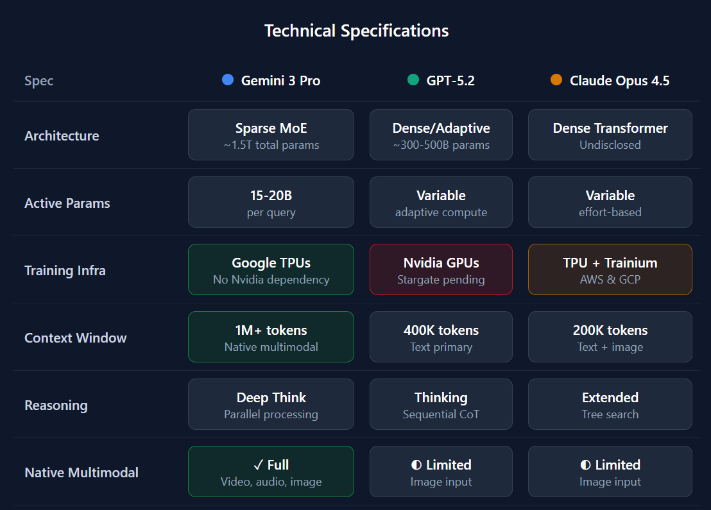Click 'Image input' under Claude column

click(x=610, y=482)
